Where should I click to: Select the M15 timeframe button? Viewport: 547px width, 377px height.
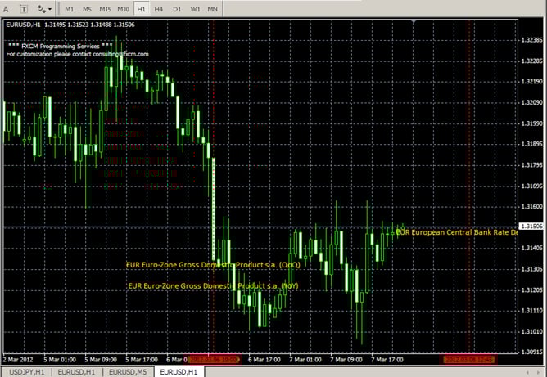pyautogui.click(x=106, y=8)
